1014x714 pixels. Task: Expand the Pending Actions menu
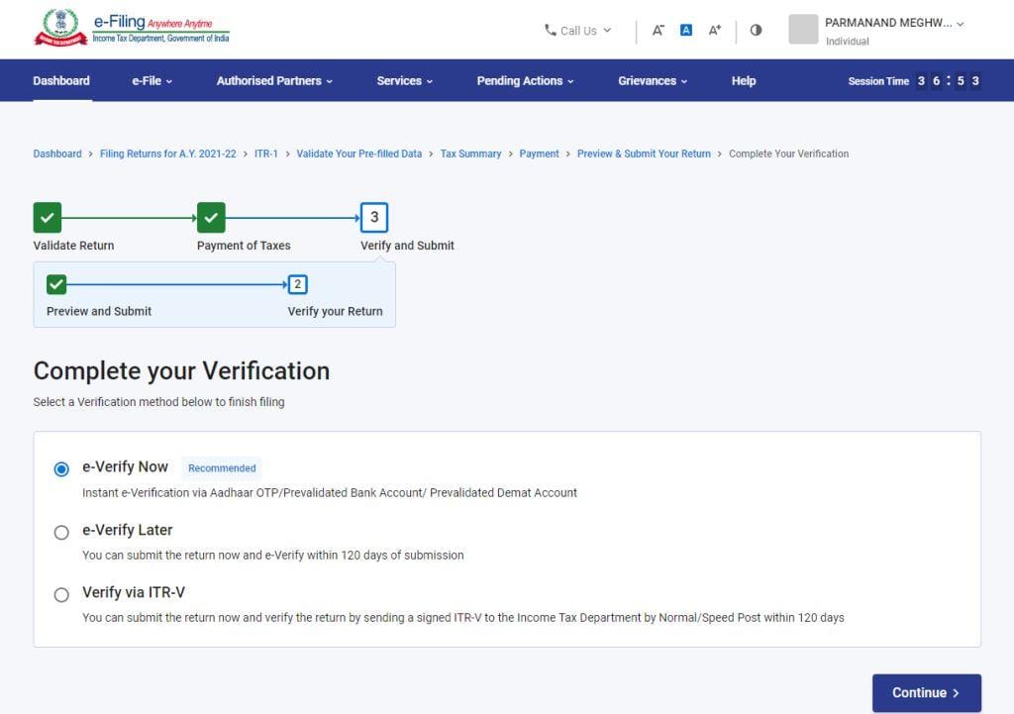pos(525,81)
